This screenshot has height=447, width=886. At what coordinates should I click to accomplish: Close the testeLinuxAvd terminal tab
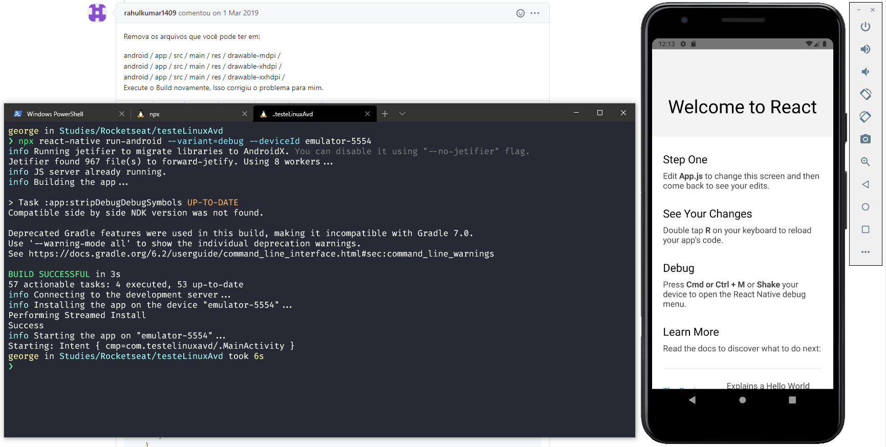point(368,114)
